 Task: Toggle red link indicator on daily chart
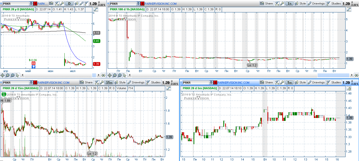coord(35,4)
